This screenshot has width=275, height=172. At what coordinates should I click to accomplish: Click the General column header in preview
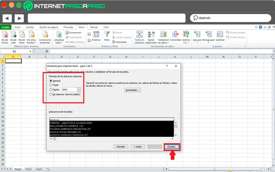[x=112, y=119]
